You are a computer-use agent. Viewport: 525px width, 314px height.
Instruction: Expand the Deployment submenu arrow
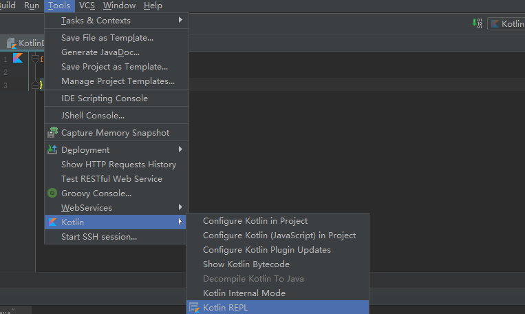pos(180,149)
